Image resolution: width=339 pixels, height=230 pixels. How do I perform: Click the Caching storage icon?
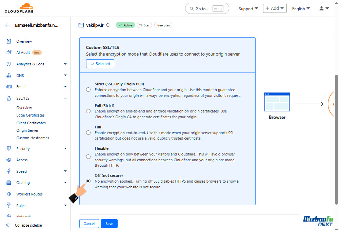(x=9, y=183)
